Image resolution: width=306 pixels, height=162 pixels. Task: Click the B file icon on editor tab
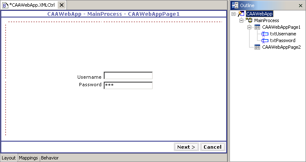coord(5,5)
